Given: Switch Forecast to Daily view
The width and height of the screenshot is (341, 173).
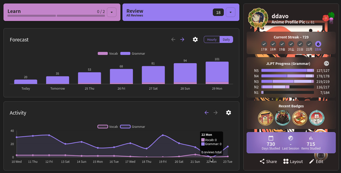Looking at the screenshot, I should click(226, 39).
